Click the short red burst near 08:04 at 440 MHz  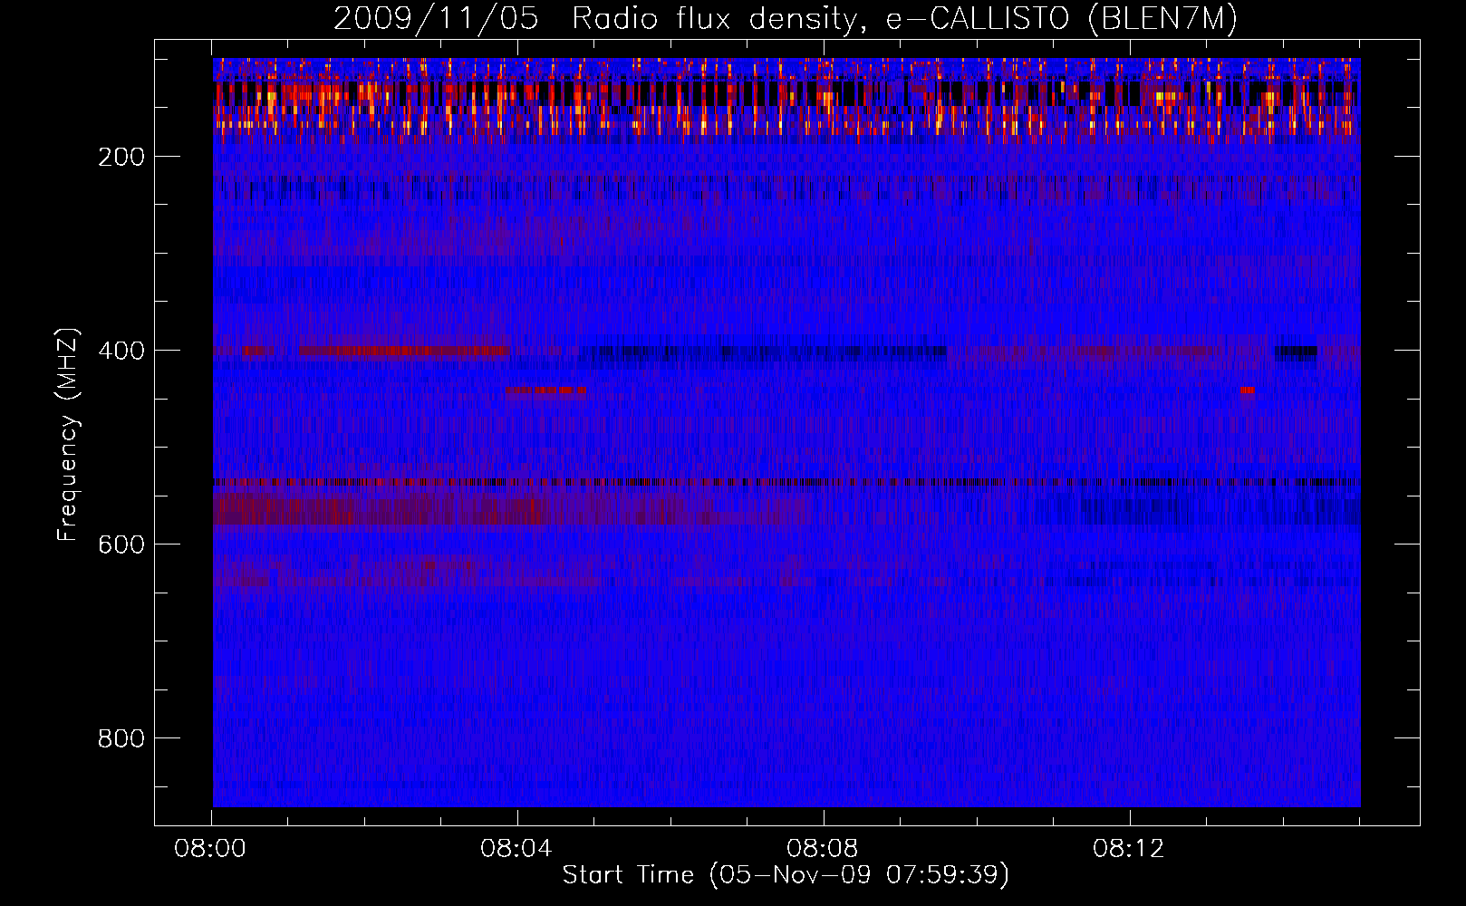pos(545,392)
